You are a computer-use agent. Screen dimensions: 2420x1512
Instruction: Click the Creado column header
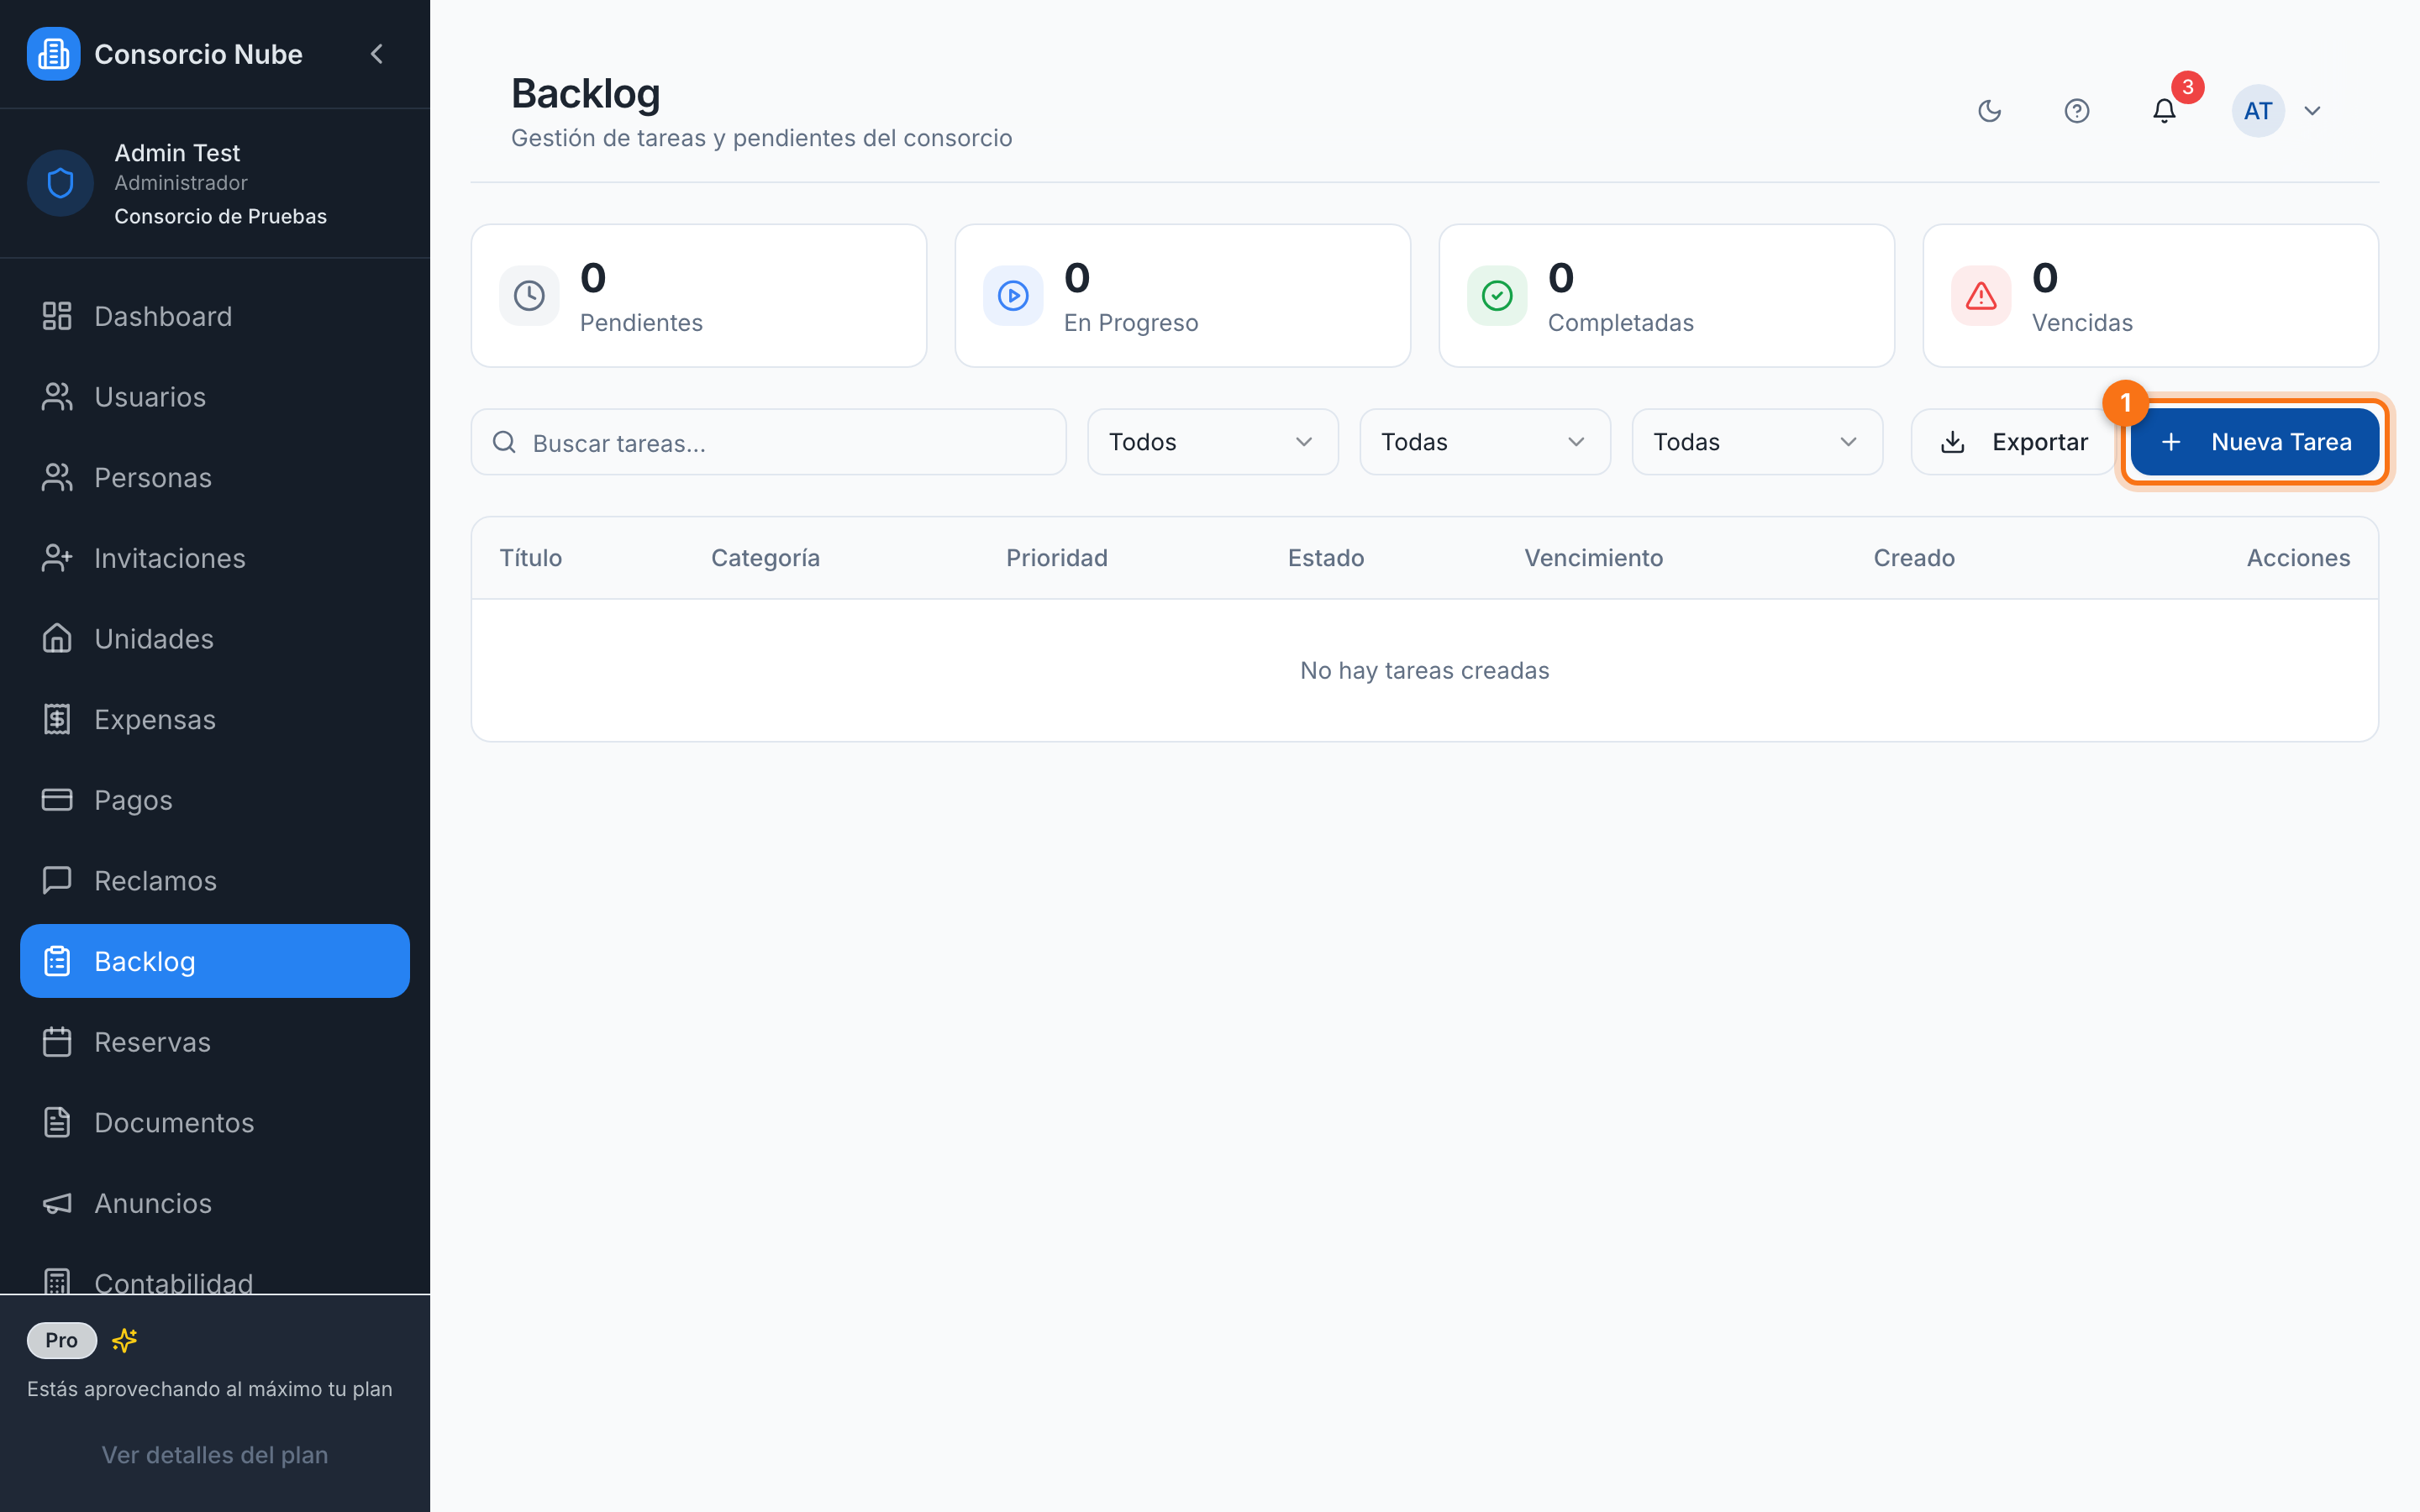tap(1914, 558)
